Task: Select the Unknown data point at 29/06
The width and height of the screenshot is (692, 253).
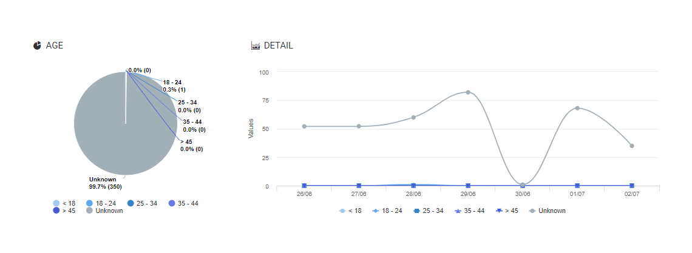Action: click(468, 92)
